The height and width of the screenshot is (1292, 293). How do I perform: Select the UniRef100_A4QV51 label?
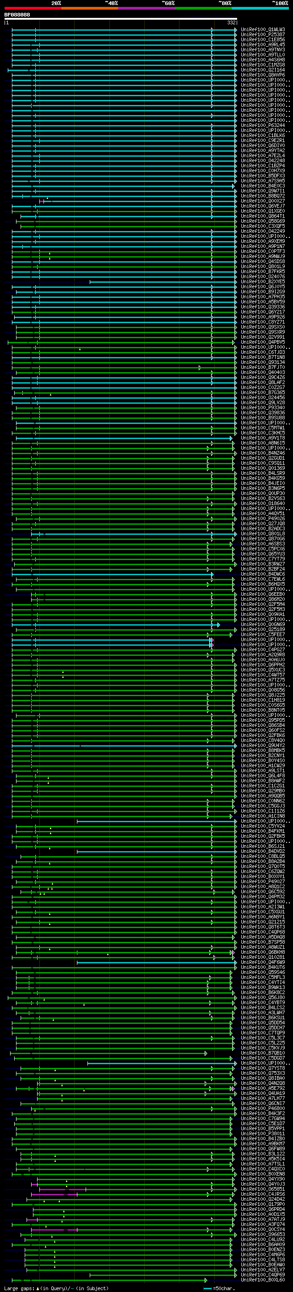(x=263, y=514)
